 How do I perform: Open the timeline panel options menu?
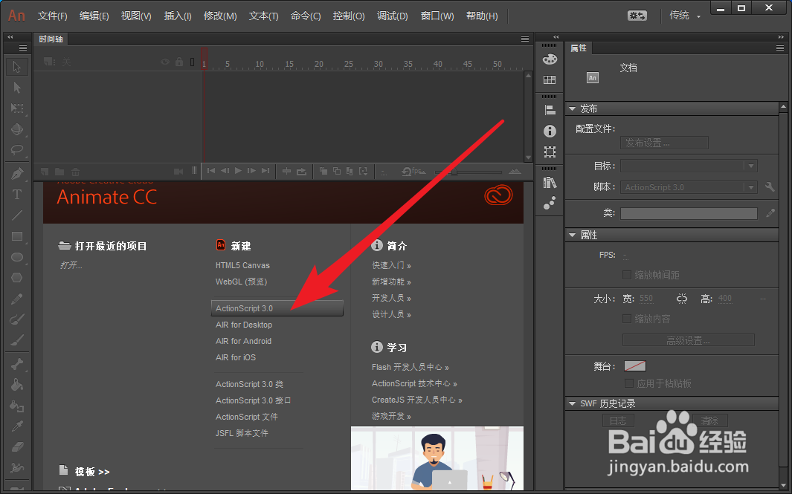pyautogui.click(x=525, y=39)
